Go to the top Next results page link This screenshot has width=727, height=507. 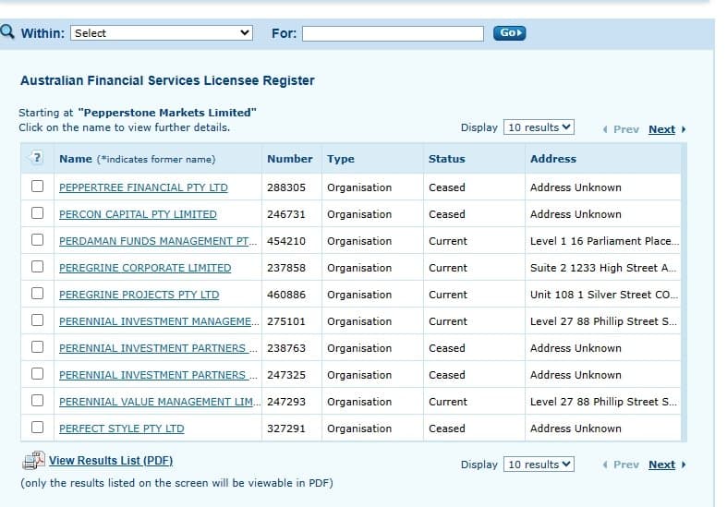point(661,129)
